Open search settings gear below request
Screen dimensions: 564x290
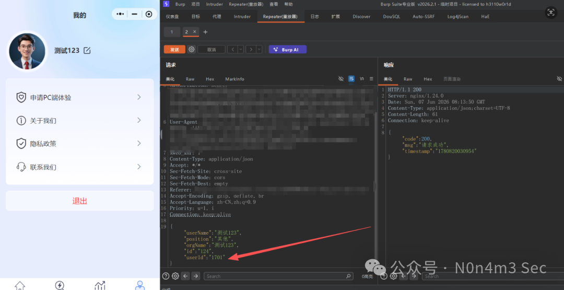pyautogui.click(x=175, y=276)
